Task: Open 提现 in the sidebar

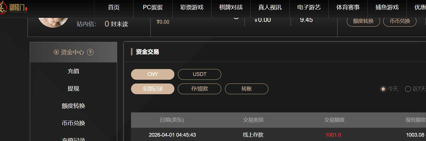Action: coord(73,88)
